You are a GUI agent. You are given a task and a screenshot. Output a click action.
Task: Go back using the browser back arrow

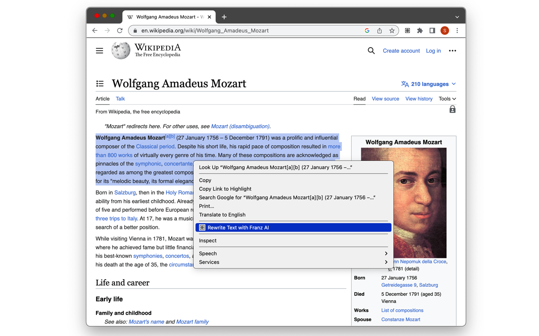(x=95, y=31)
